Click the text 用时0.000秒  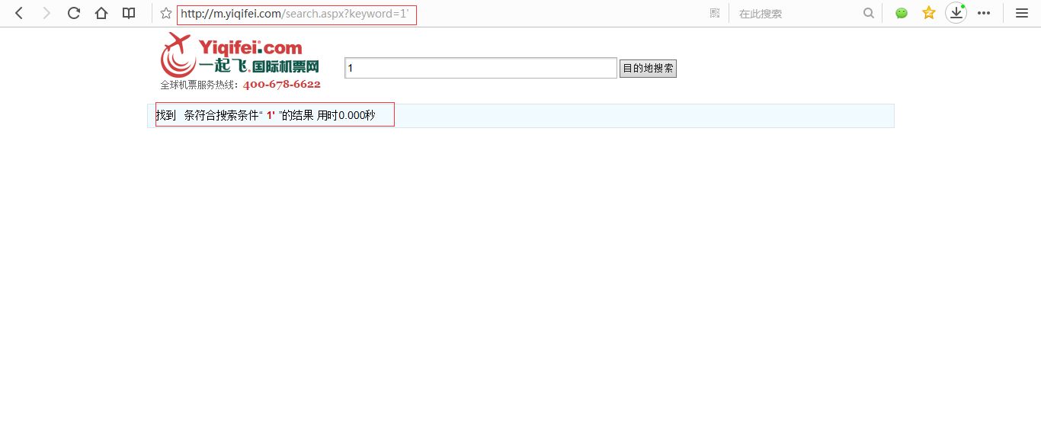coord(346,115)
